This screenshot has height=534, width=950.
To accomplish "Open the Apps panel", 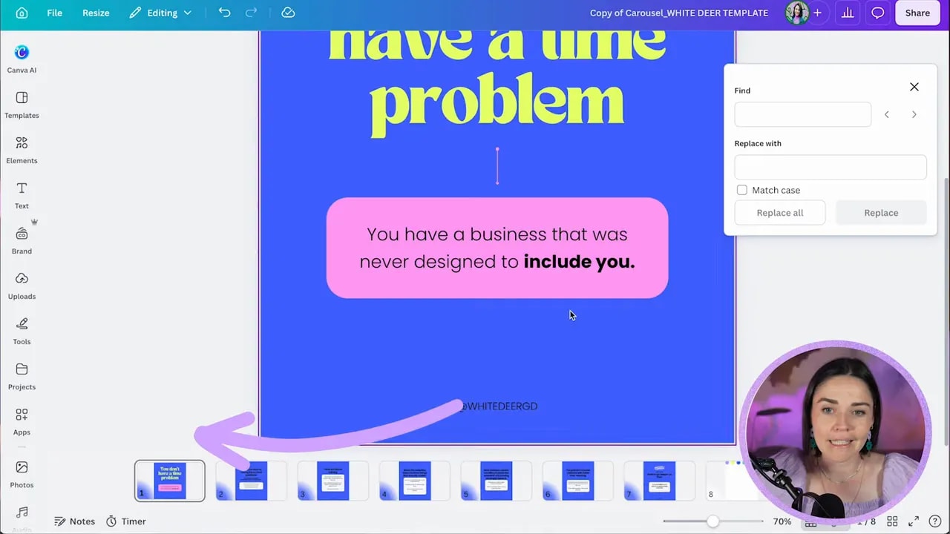I will click(x=22, y=421).
